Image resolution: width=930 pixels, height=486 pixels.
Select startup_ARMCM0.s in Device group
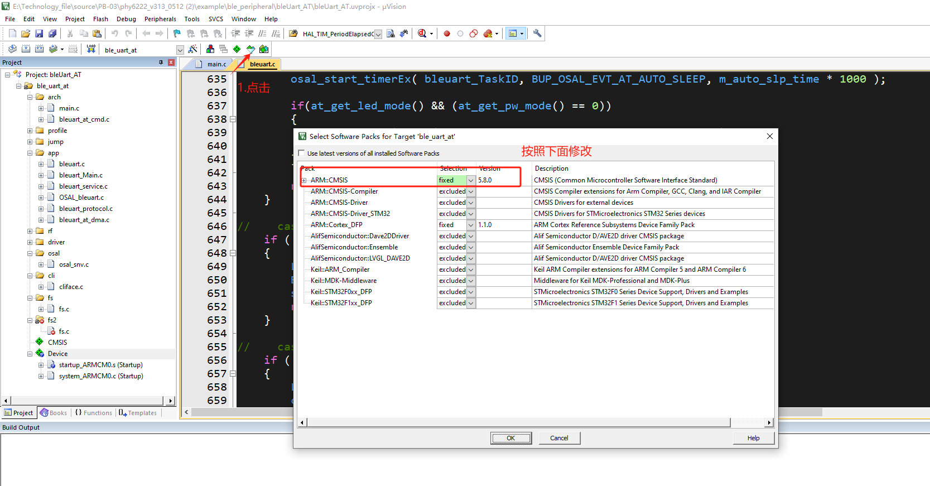pyautogui.click(x=100, y=365)
